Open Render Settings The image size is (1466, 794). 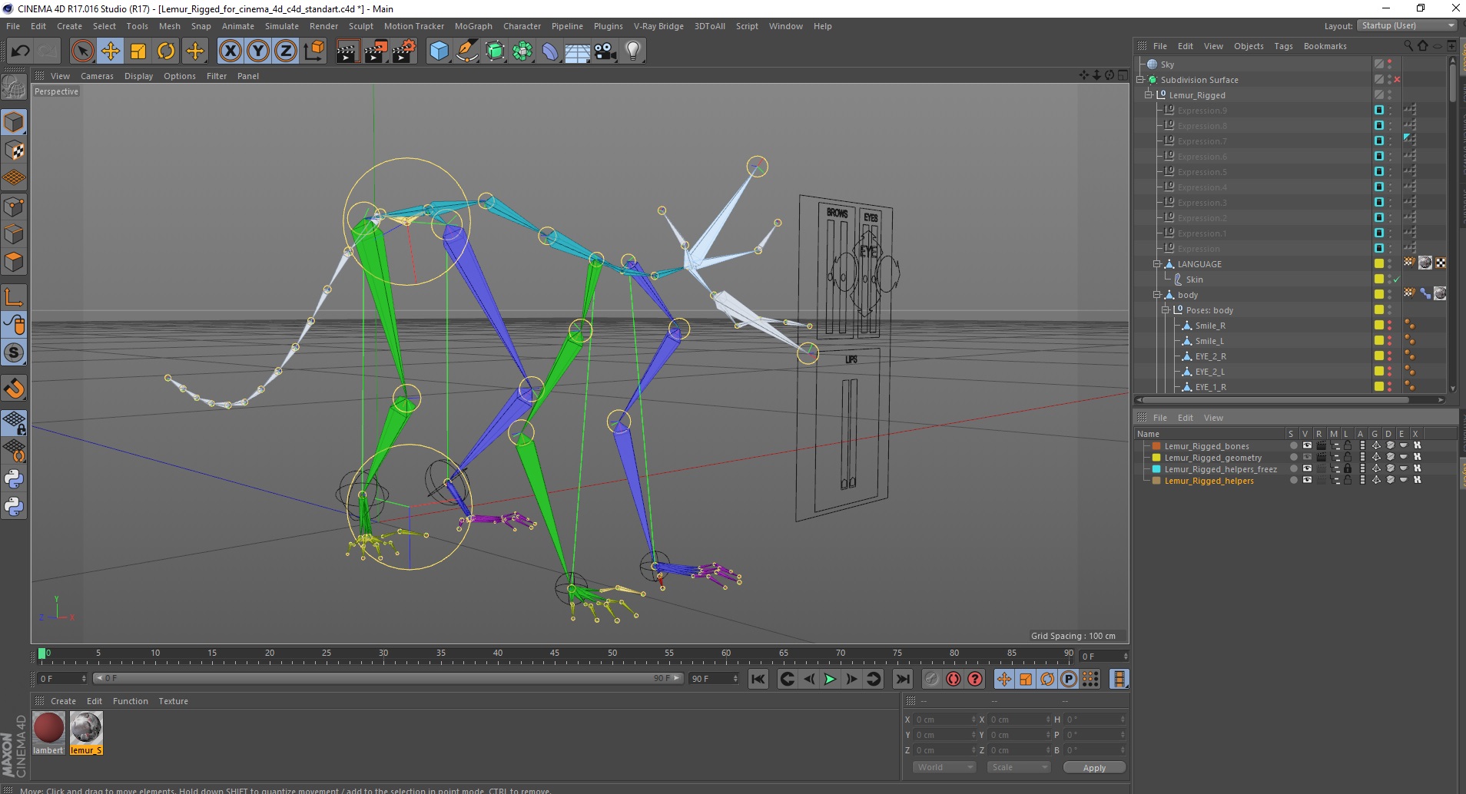[x=404, y=51]
